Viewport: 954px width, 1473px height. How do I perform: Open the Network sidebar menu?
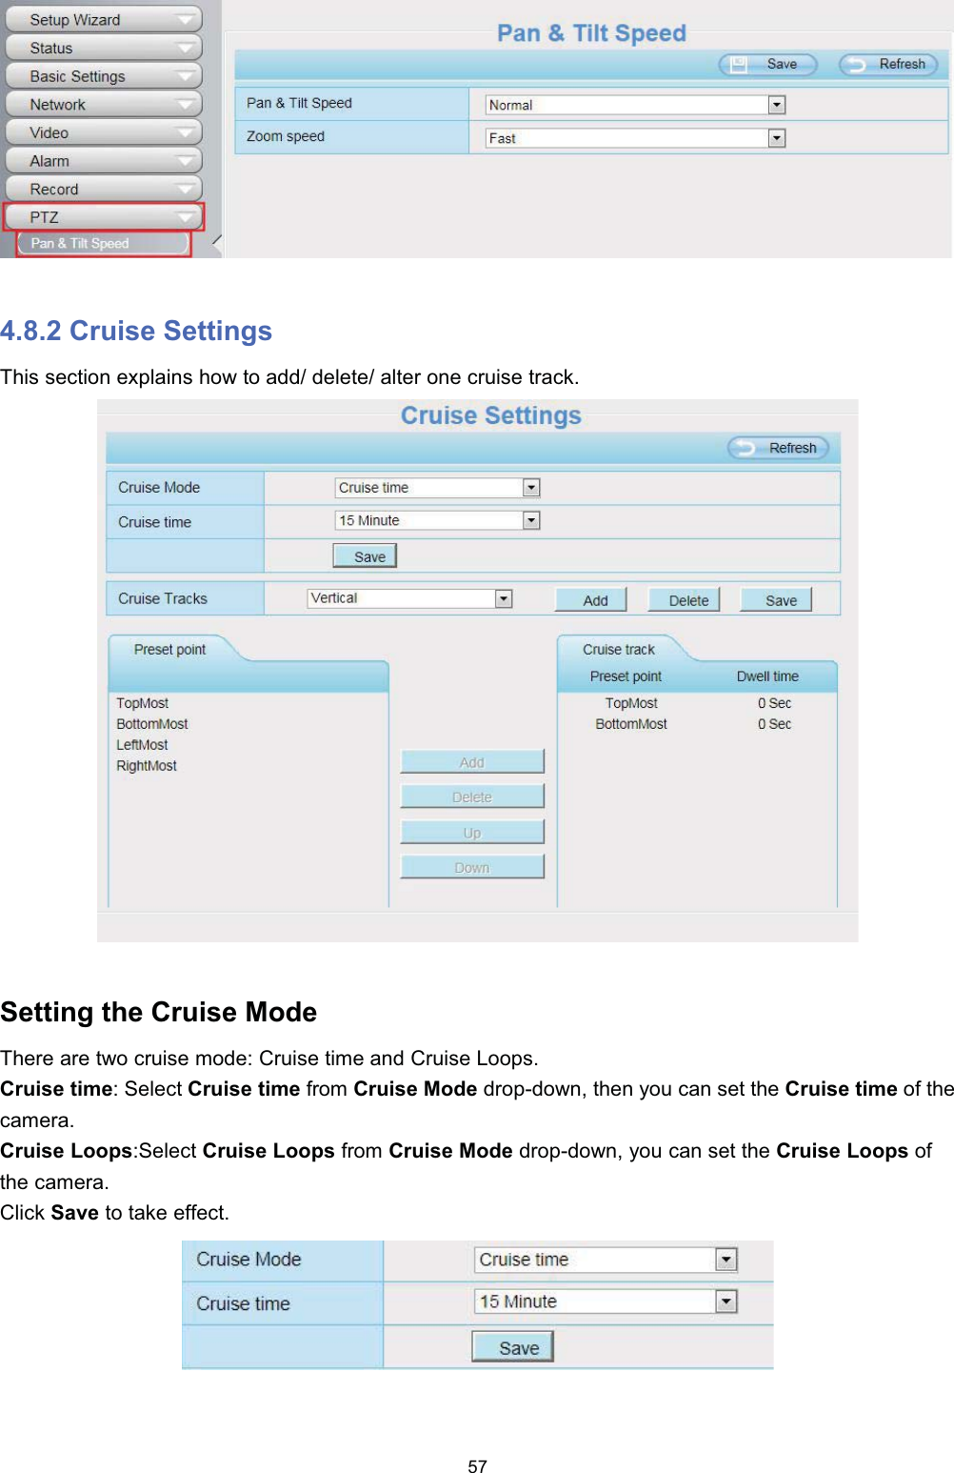(104, 104)
